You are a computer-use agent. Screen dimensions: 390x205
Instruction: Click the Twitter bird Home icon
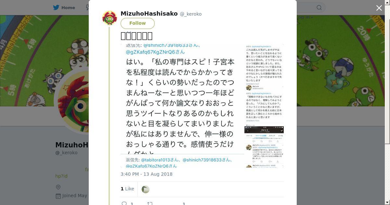click(x=57, y=7)
